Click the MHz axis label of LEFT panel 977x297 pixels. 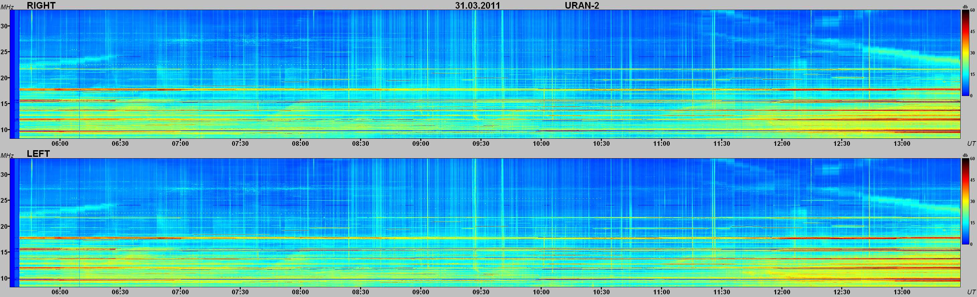pyautogui.click(x=7, y=156)
